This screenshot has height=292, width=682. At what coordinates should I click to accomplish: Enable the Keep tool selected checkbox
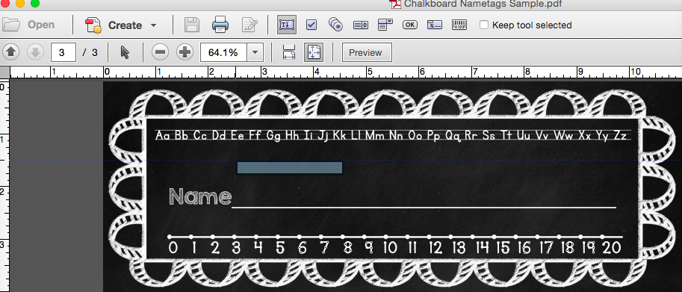pyautogui.click(x=483, y=25)
